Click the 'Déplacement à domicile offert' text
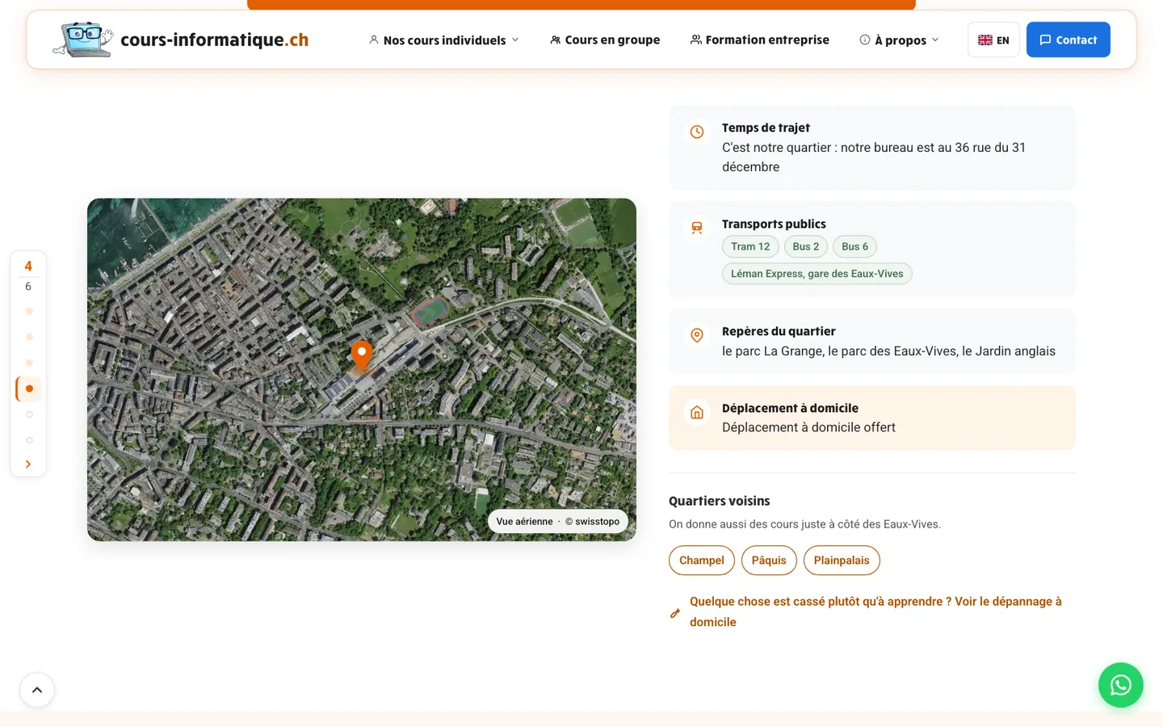 pyautogui.click(x=808, y=427)
